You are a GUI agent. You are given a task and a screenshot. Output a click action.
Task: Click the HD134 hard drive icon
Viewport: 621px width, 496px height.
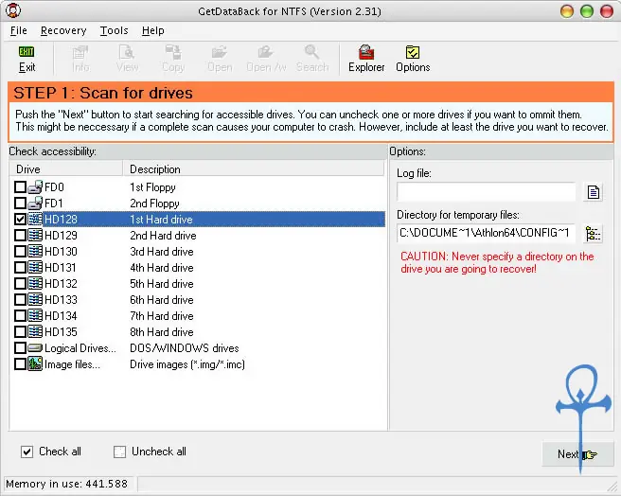click(35, 316)
